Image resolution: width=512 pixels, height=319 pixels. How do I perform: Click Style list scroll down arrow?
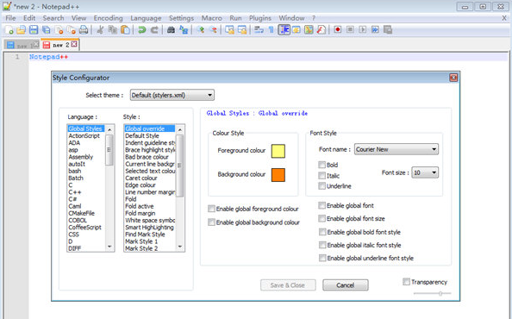coord(180,247)
